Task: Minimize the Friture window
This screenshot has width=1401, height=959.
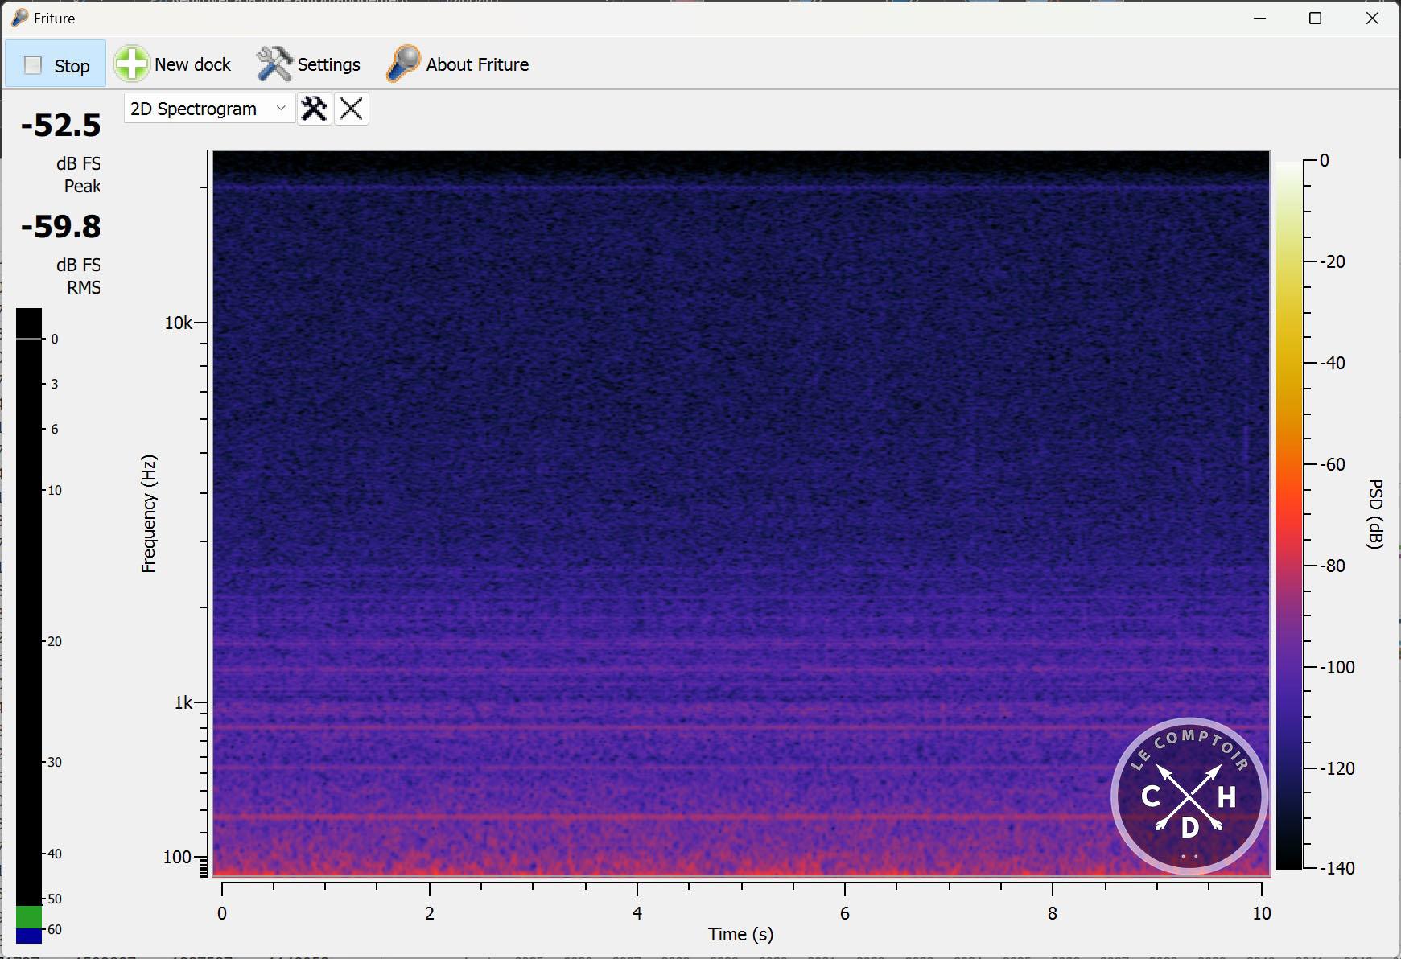Action: (1259, 19)
